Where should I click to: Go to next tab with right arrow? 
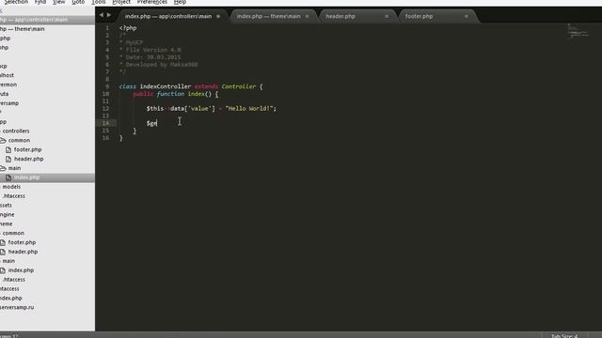[x=109, y=15]
